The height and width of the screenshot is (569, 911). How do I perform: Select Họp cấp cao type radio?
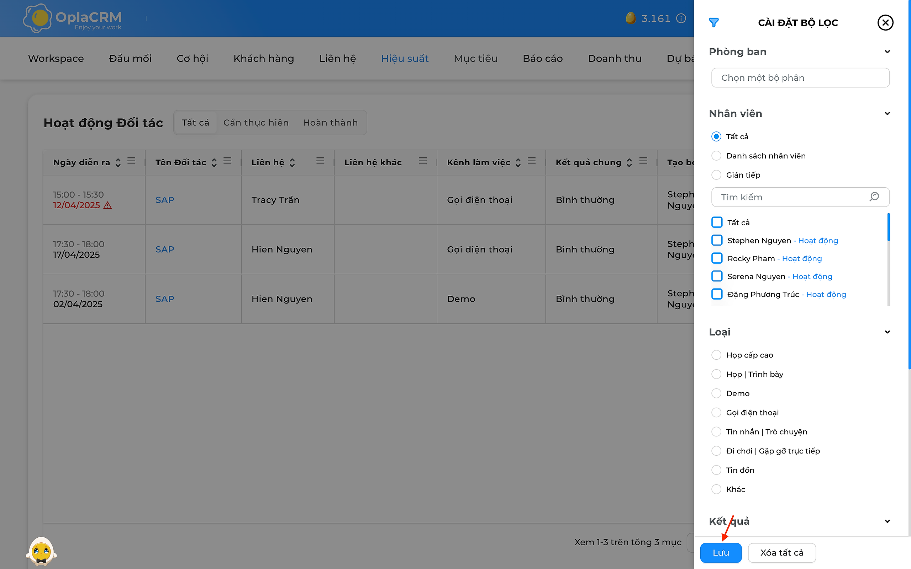tap(716, 355)
